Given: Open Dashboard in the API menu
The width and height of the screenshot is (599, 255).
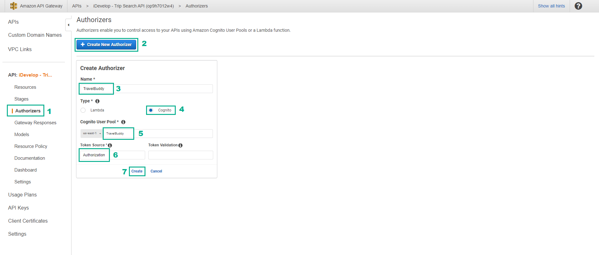Looking at the screenshot, I should [x=26, y=170].
